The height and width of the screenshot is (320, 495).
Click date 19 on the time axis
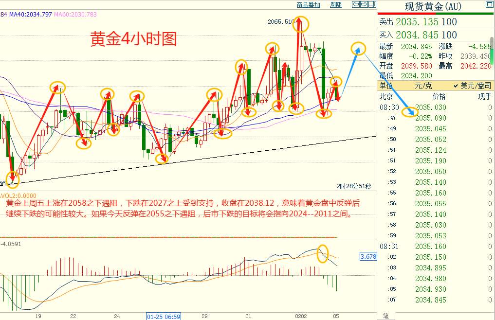[x=38, y=316]
